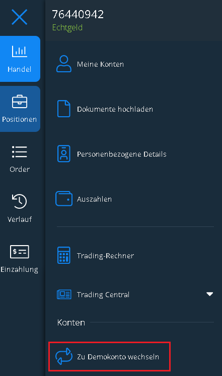This screenshot has height=376, width=222.
Task: Click the Auszahlen wallet icon
Action: point(64,199)
